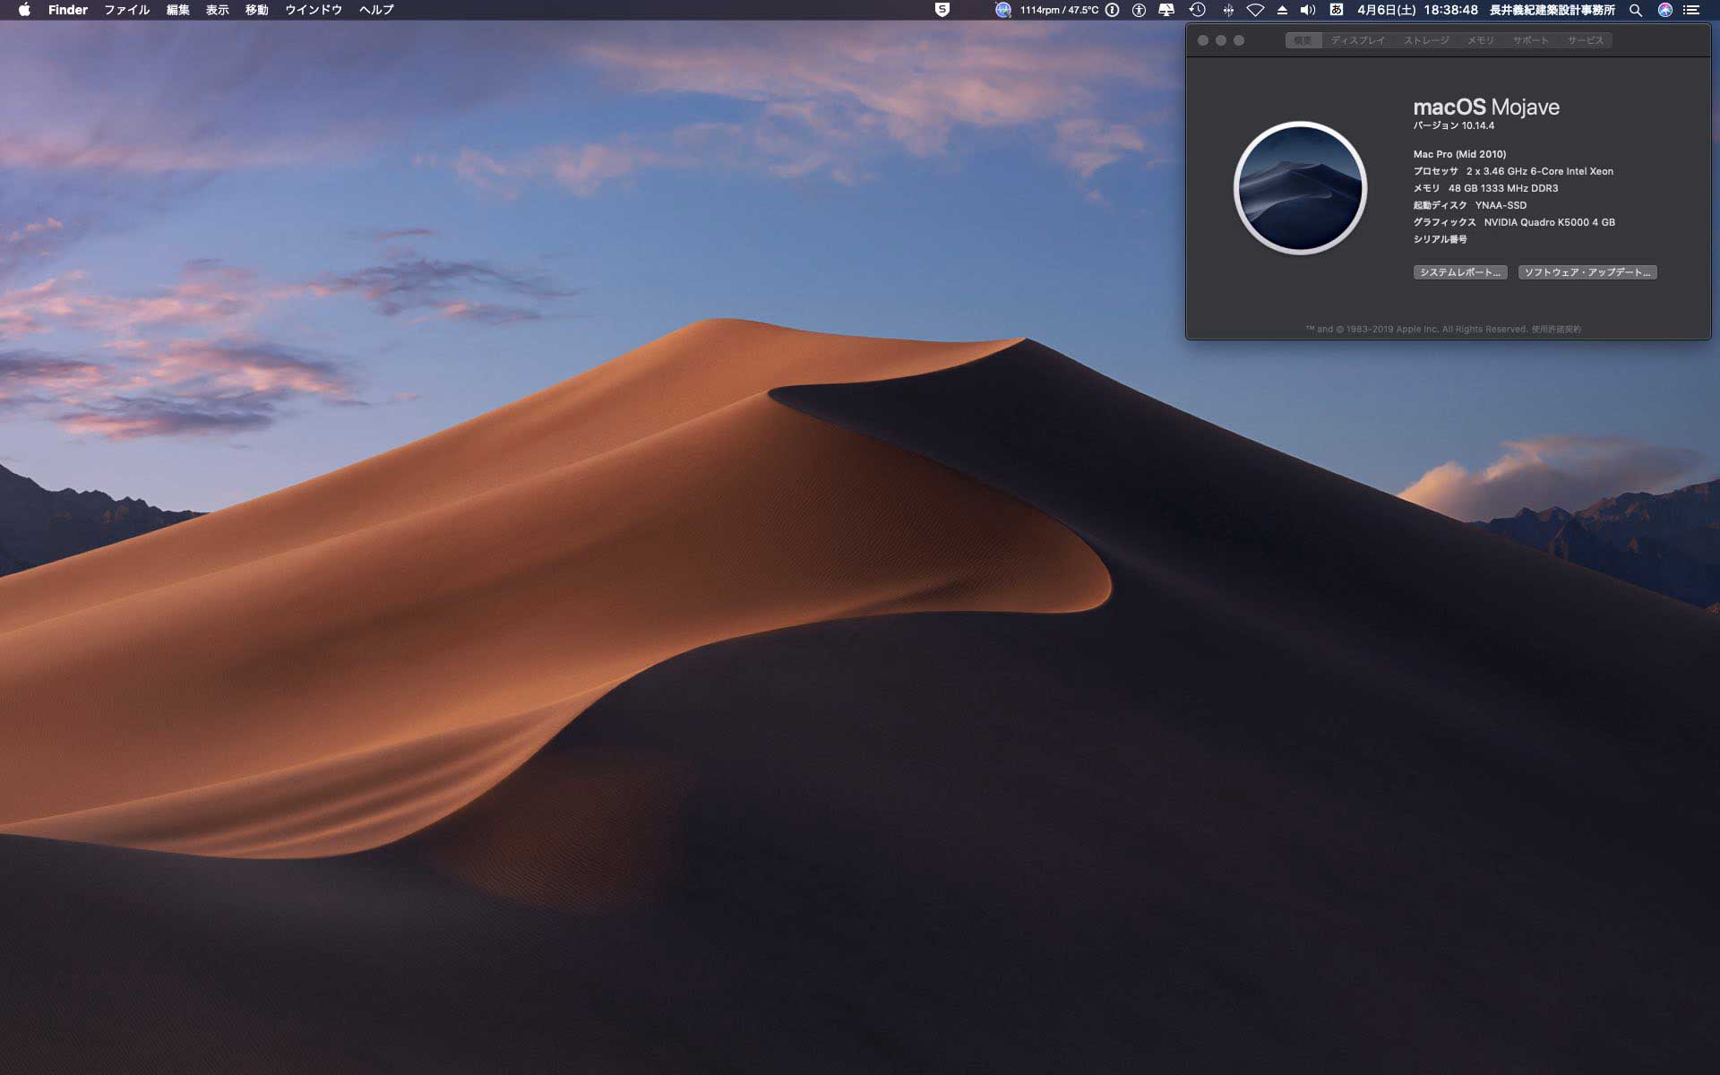Viewport: 1720px width, 1075px height.
Task: Click the eject menu bar icon
Action: [x=1282, y=10]
